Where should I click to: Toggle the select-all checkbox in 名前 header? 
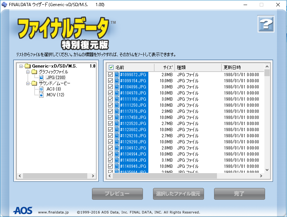coord(111,68)
